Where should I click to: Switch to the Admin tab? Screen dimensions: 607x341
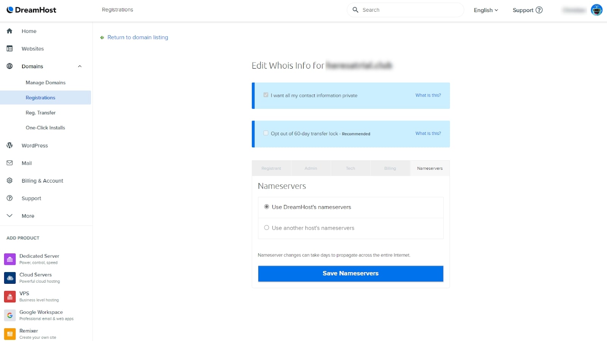coord(311,168)
